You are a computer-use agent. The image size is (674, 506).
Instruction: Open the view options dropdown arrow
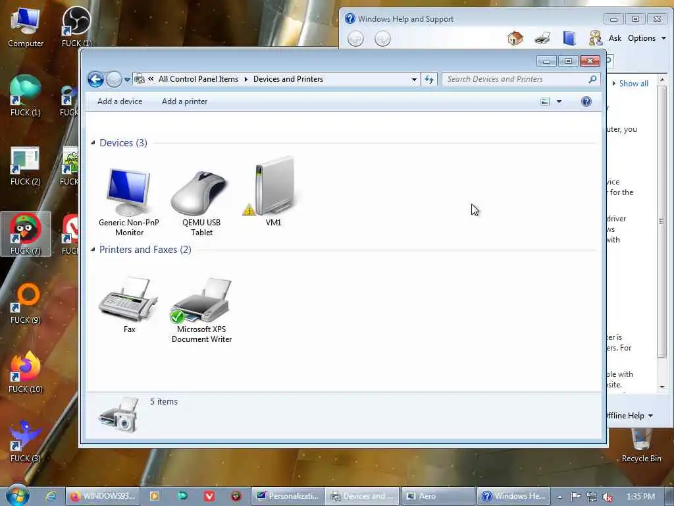point(559,101)
